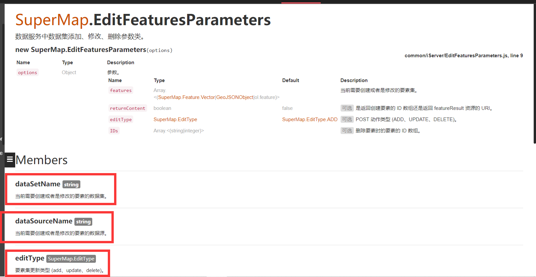Click the 可选 tag on returnContent row
The image size is (536, 277).
(347, 108)
